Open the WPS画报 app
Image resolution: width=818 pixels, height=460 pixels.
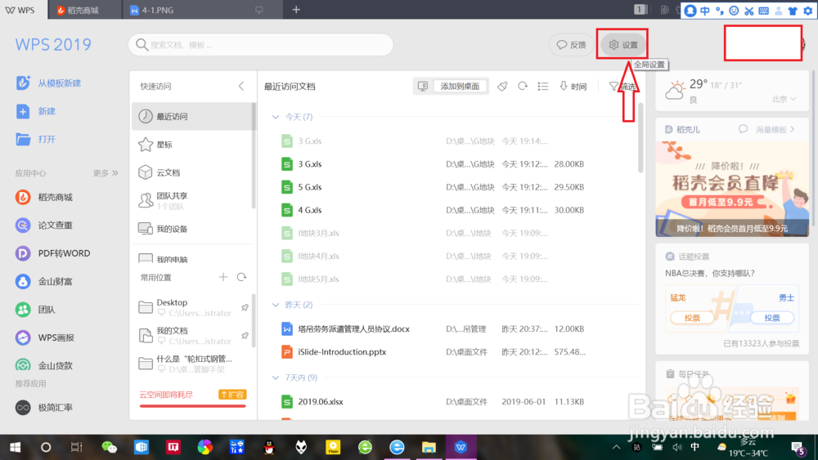(x=45, y=337)
